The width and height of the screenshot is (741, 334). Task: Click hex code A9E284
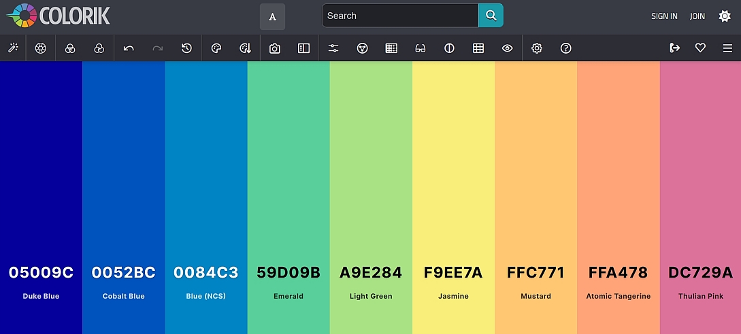[371, 272]
